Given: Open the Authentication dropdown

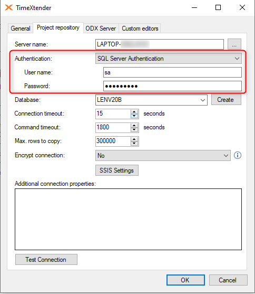Looking at the screenshot, I should [x=169, y=59].
